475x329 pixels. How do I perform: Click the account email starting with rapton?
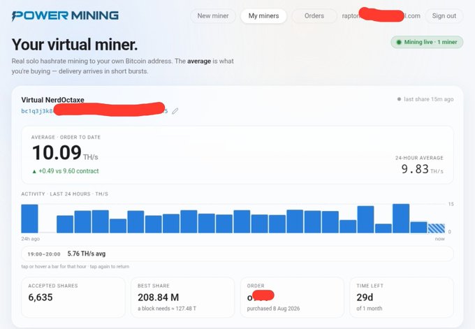(x=381, y=16)
